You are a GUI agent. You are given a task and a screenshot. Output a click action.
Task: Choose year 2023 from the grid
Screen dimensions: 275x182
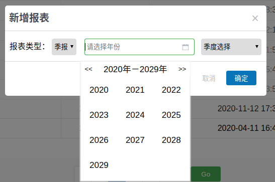click(x=99, y=115)
